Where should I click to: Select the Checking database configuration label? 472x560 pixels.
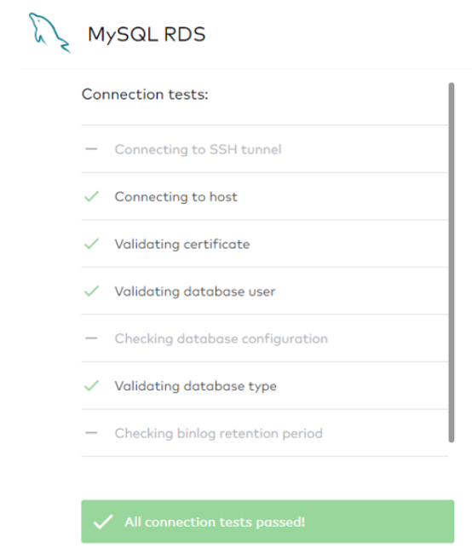coord(221,339)
